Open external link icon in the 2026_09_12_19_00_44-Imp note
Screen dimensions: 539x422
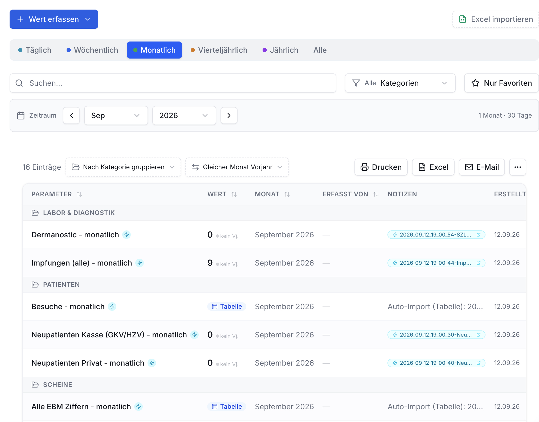[x=479, y=263]
